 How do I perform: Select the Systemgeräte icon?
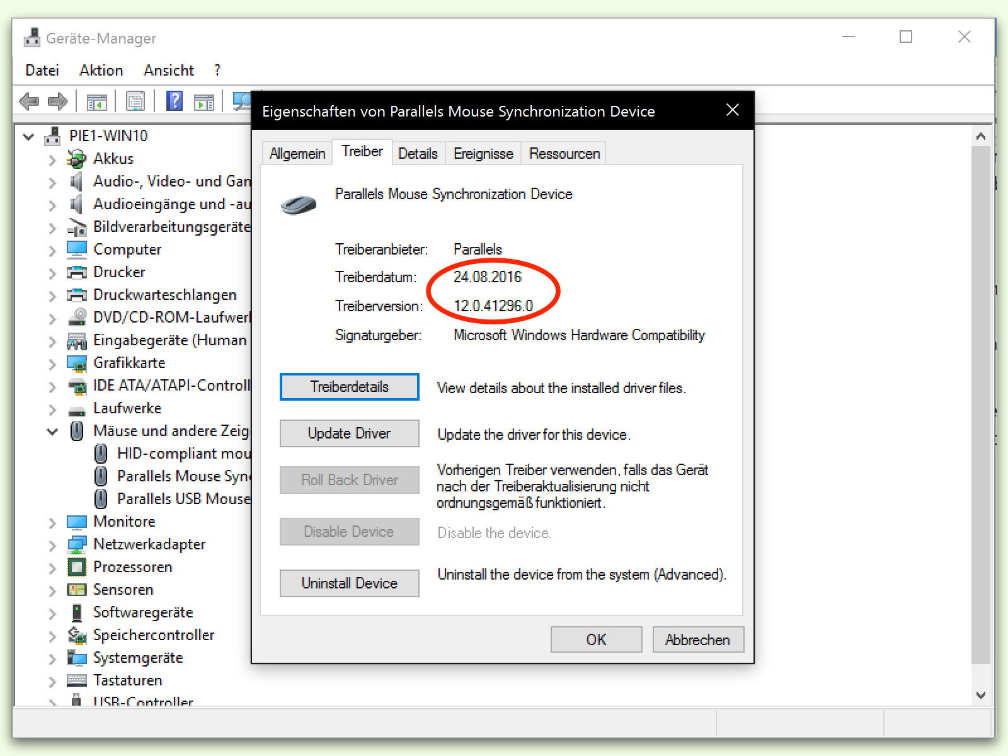point(77,658)
